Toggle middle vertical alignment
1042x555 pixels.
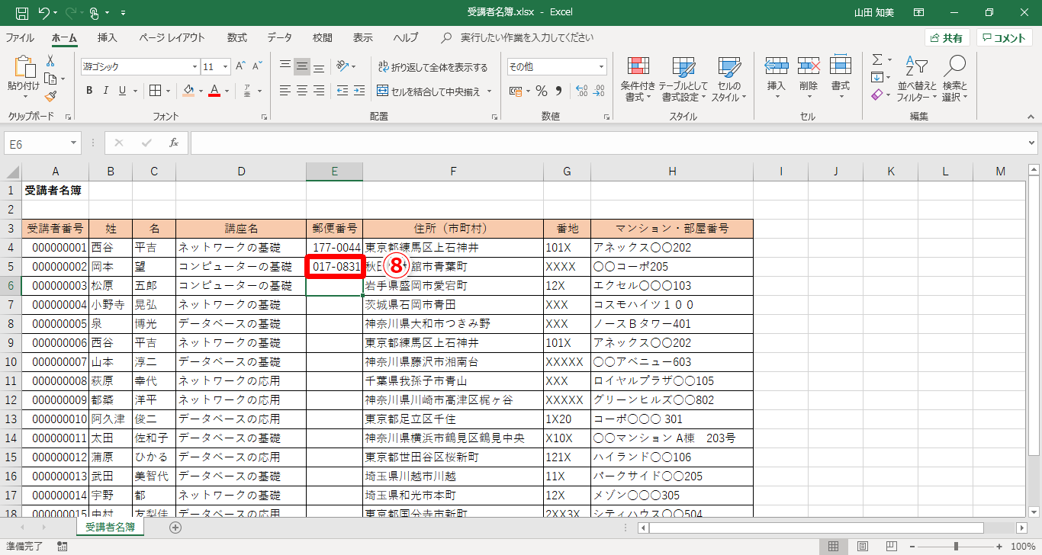(302, 66)
